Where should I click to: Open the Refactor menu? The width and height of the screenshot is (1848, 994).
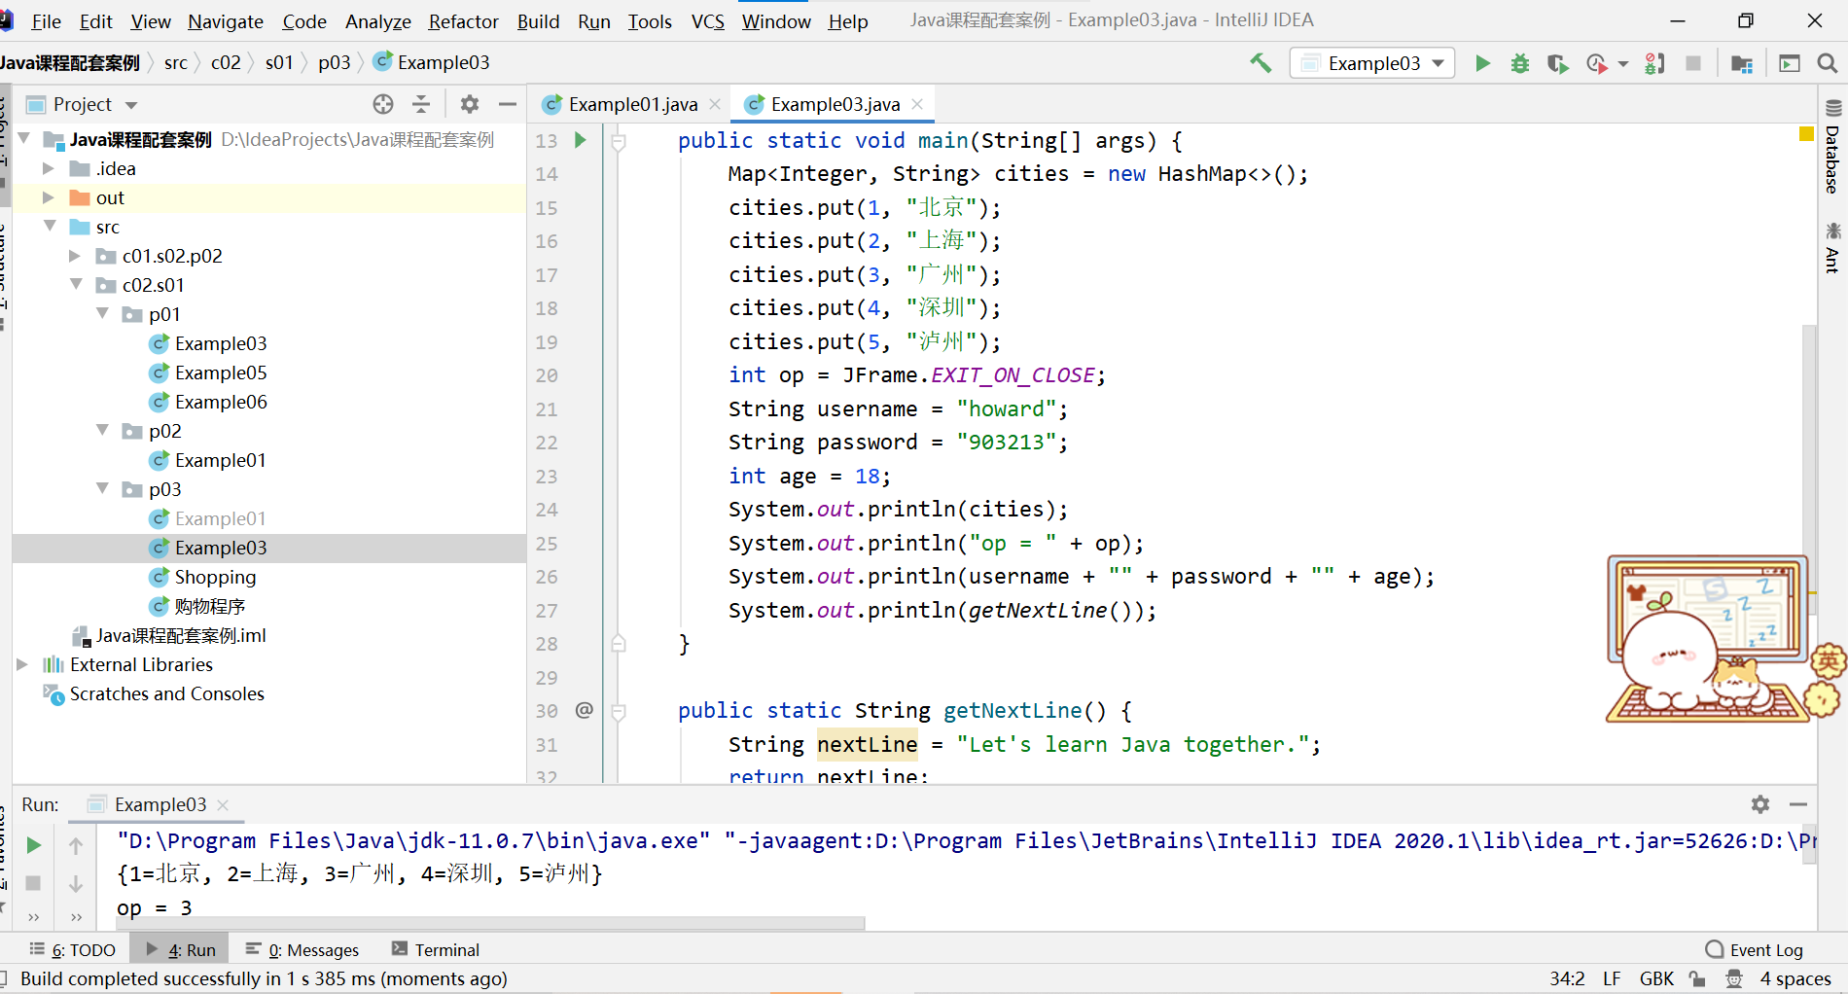[463, 21]
